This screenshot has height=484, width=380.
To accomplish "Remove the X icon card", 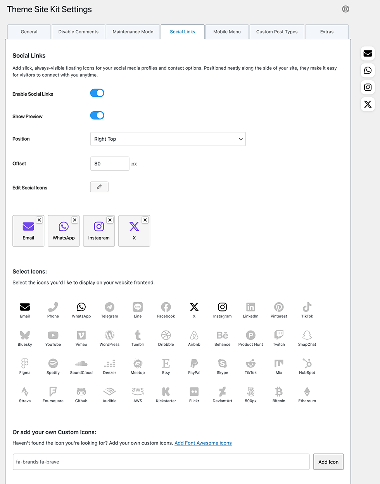I will pos(145,220).
